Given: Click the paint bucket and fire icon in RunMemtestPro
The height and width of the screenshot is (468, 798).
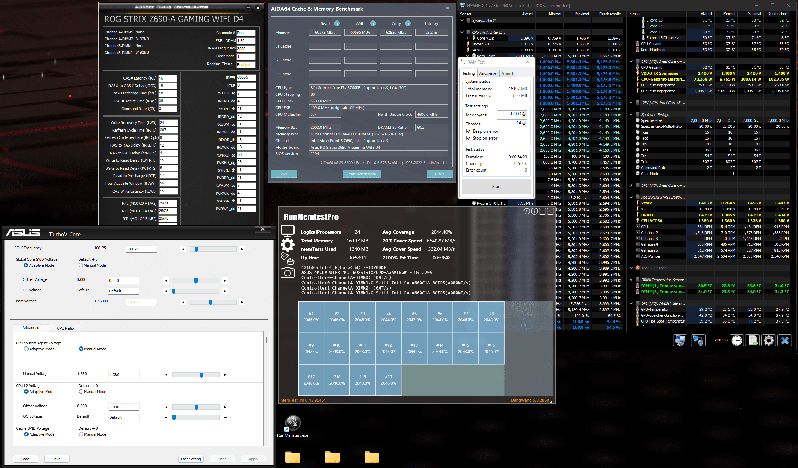Looking at the screenshot, I should coord(288,259).
